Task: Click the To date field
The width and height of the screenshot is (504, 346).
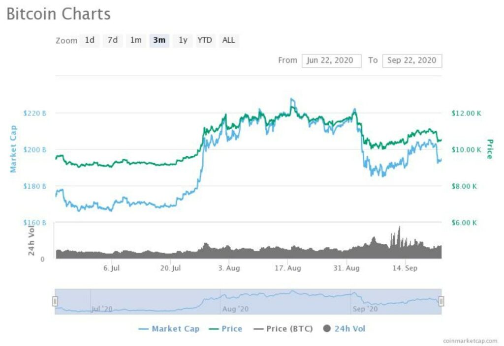Action: (412, 60)
